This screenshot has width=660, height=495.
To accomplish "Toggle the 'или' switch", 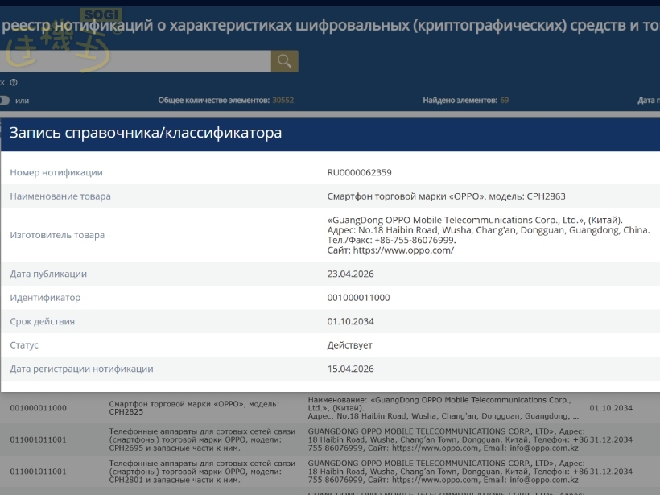I will pyautogui.click(x=4, y=101).
